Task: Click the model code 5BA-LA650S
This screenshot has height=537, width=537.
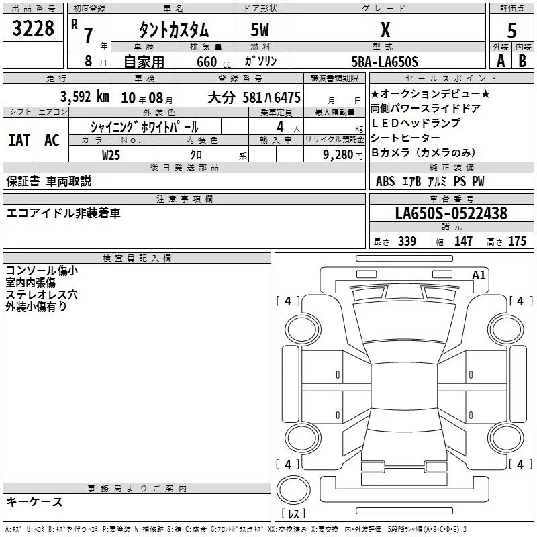Action: point(385,61)
